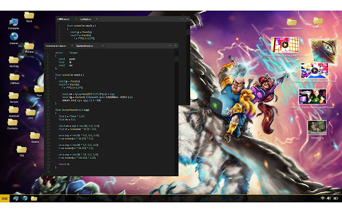The image size is (342, 213).
Task: Switch to the Clifford.cc tab
Action: coord(64,19)
